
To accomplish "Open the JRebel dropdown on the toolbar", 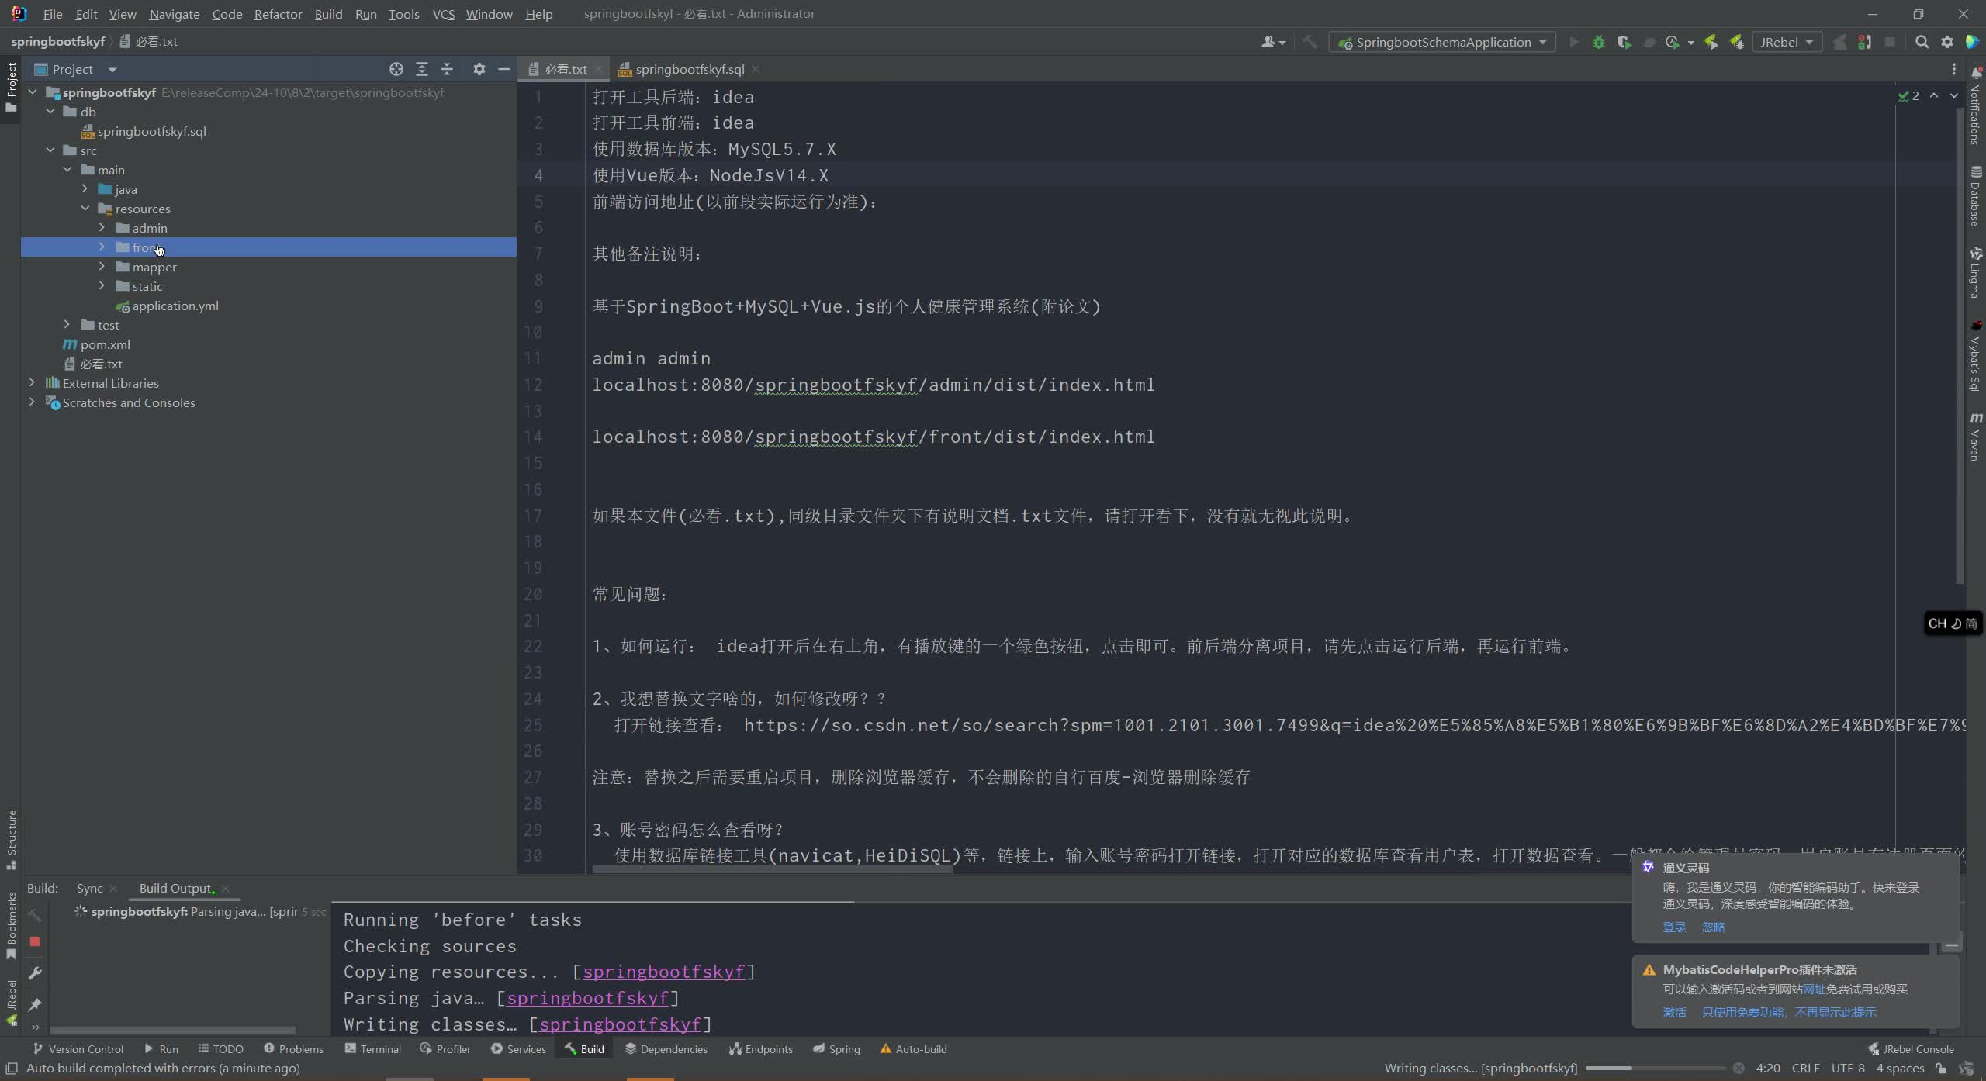I will click(1786, 41).
